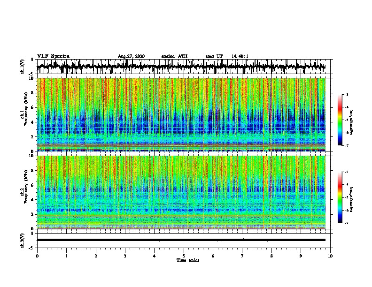Click the ch.1 spectrogram color scale bar

tap(340, 120)
